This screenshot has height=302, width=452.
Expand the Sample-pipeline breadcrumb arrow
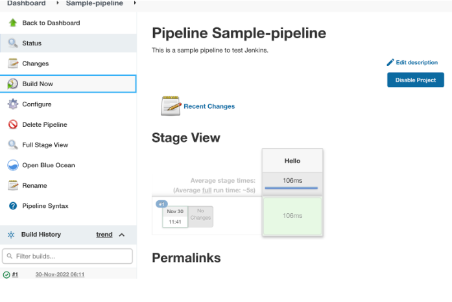tap(134, 3)
